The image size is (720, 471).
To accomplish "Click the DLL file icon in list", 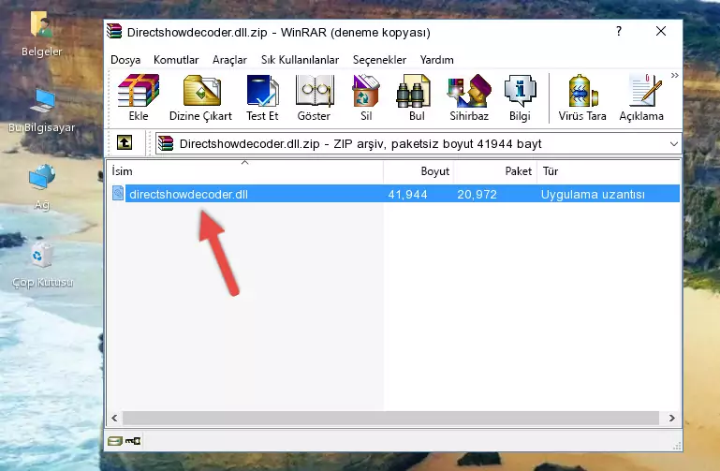I will [118, 193].
